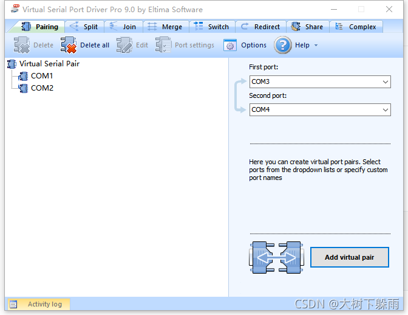This screenshot has height=315, width=408.
Task: Switch to the Merge tab
Action: pyautogui.click(x=166, y=27)
